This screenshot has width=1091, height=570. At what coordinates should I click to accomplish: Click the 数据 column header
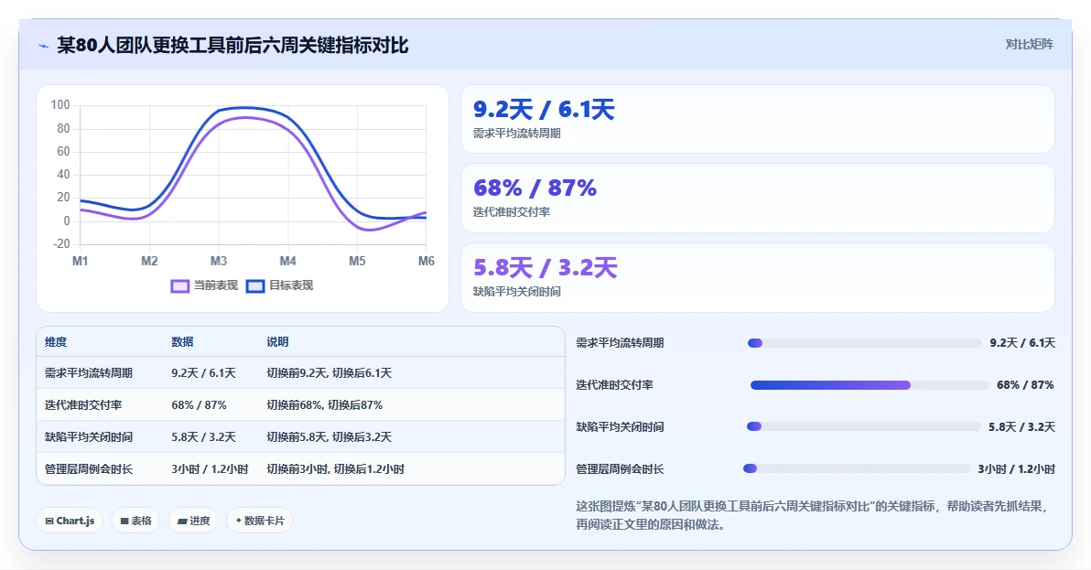tap(182, 342)
